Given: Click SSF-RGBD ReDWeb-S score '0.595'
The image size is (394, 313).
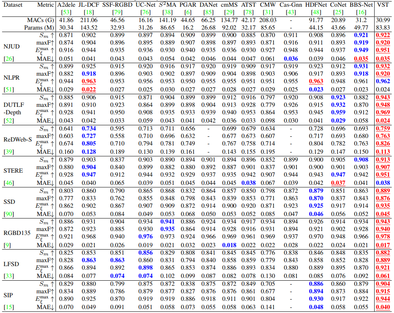Looking at the screenshot, I should pos(117,129).
